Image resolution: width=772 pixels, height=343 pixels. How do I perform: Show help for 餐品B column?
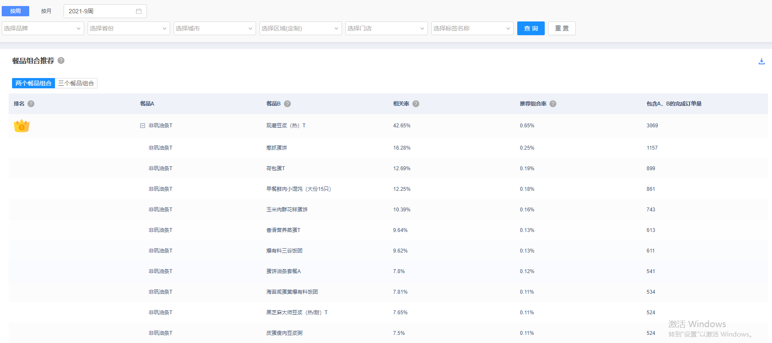287,104
